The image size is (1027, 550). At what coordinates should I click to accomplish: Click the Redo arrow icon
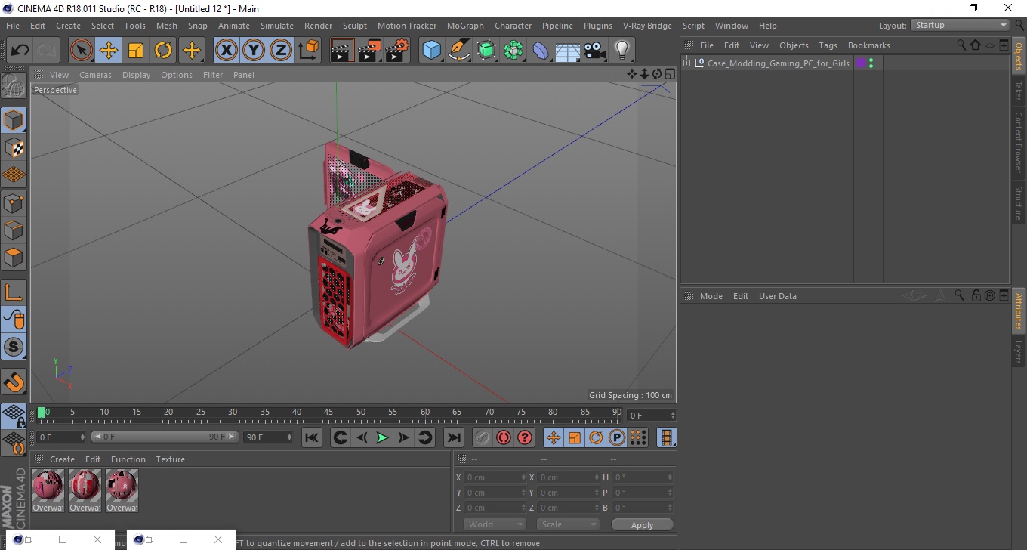point(47,51)
